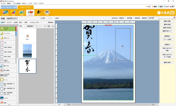
Task: Open the レイアウト (Layout) toolbar icon
Action: (5, 13)
